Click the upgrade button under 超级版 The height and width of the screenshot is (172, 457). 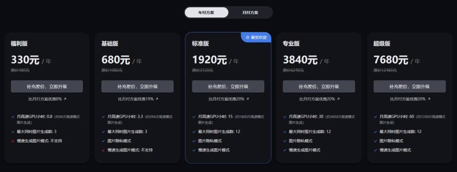click(x=410, y=86)
